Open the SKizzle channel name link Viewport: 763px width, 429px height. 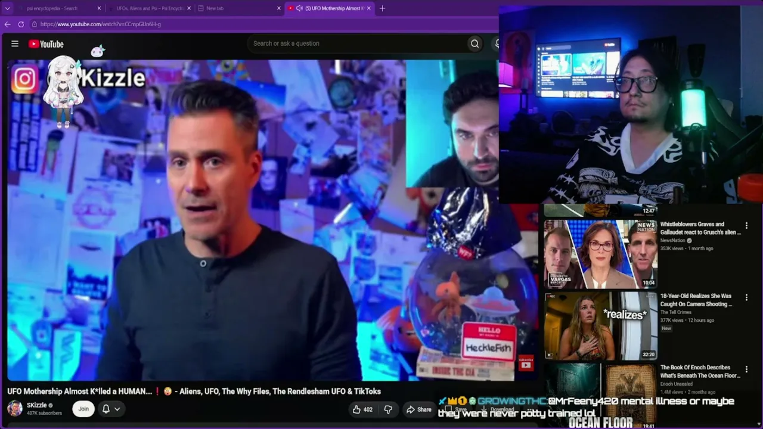[x=36, y=405]
